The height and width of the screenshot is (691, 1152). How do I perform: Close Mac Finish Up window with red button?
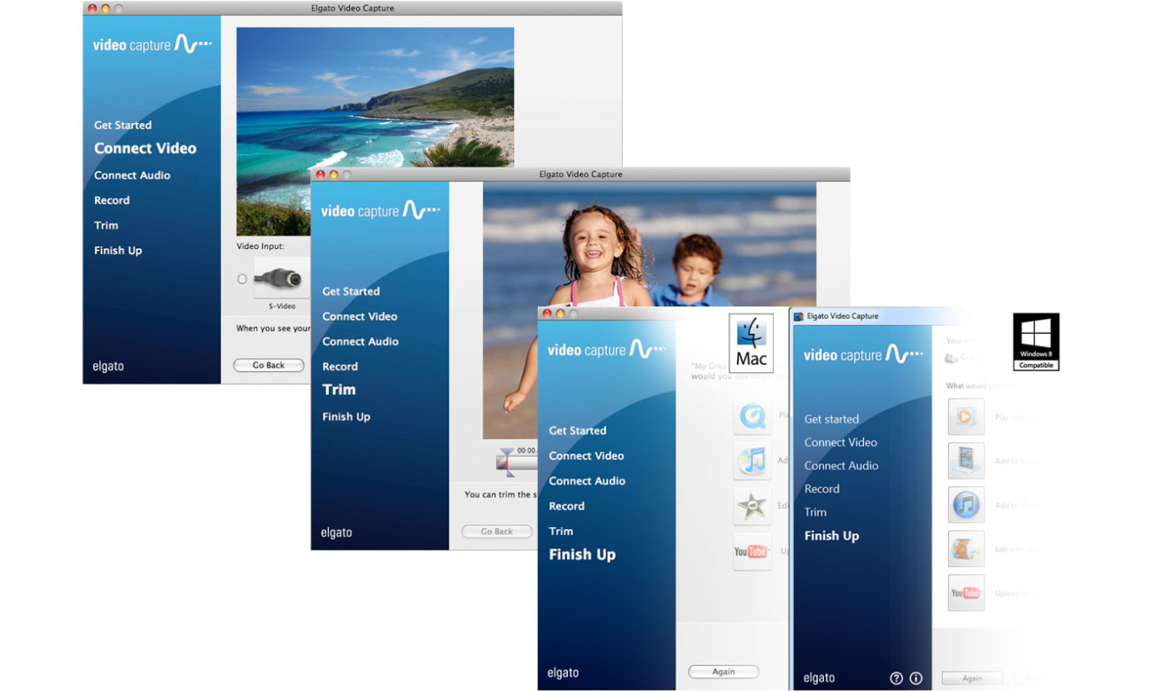click(547, 314)
